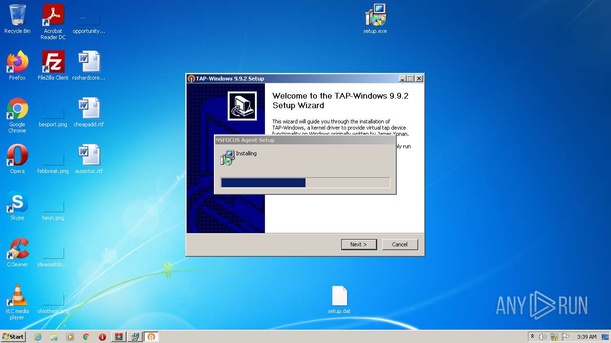Open FileZilla Client shortcut

coord(53,66)
